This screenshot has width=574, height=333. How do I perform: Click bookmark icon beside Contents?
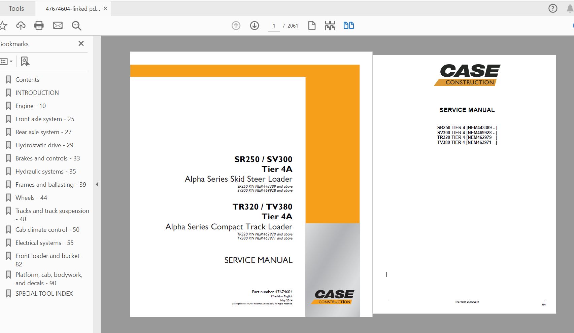pyautogui.click(x=8, y=80)
